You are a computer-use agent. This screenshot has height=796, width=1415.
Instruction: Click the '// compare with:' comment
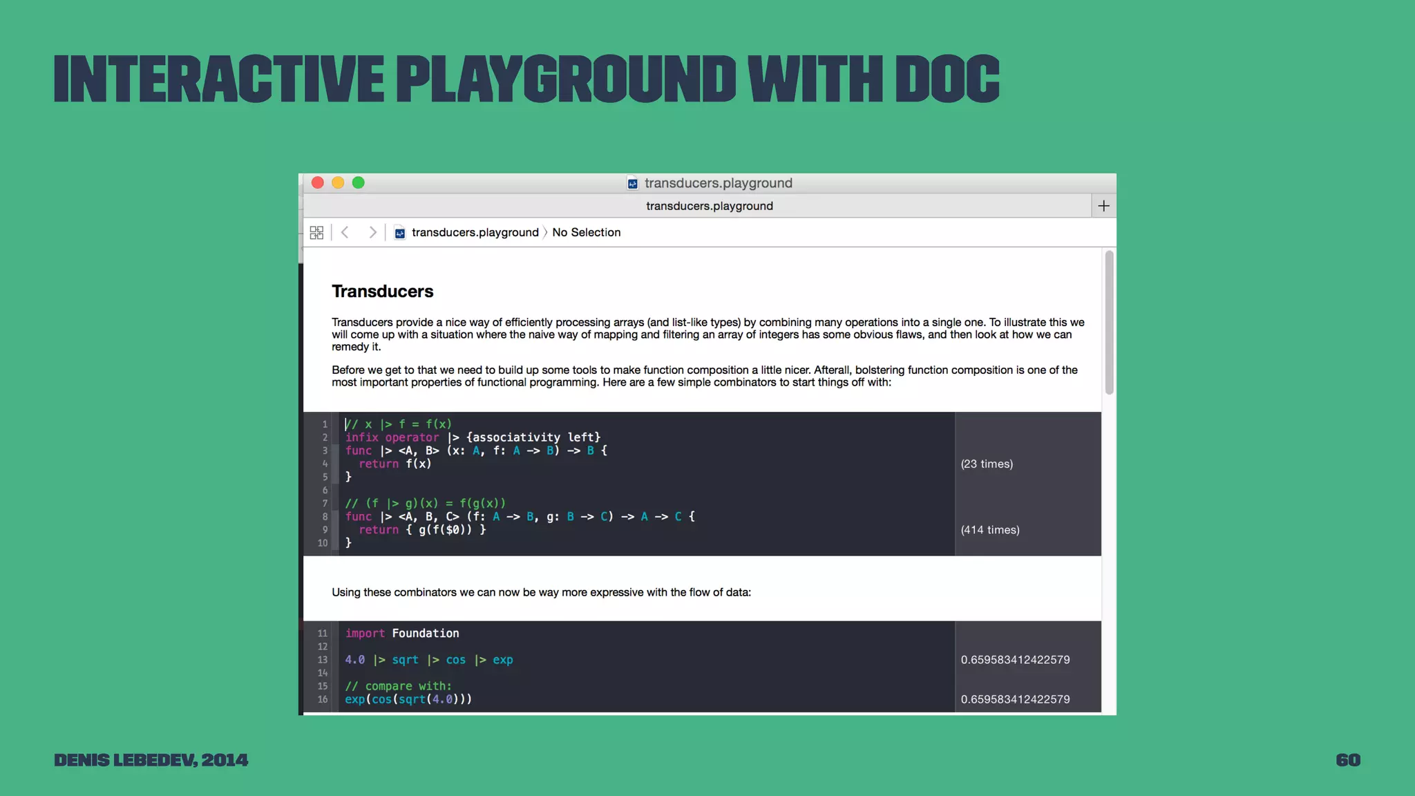(398, 686)
